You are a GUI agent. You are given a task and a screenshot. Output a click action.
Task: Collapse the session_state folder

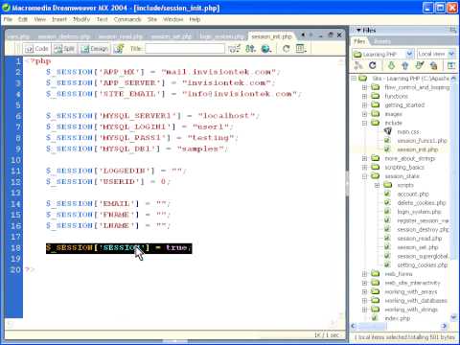pos(364,176)
